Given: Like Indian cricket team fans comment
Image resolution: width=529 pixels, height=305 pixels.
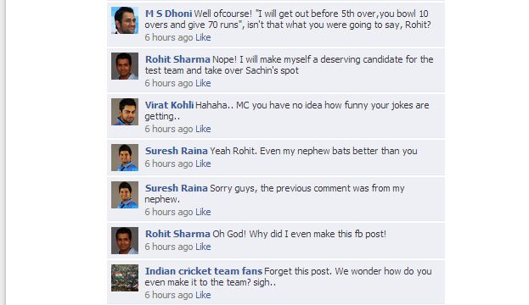Looking at the screenshot, I should [203, 295].
